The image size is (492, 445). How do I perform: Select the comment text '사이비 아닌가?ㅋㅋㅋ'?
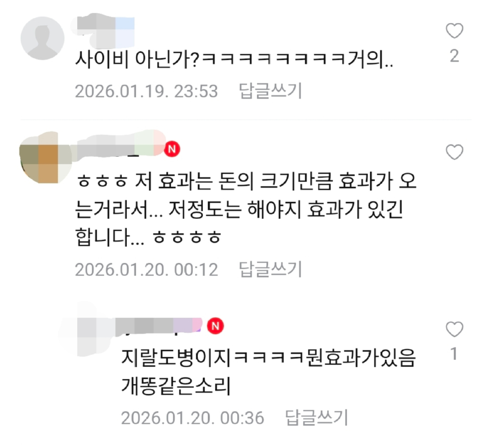click(x=234, y=59)
